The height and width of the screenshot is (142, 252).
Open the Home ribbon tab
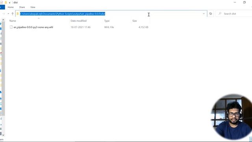tap(11, 7)
